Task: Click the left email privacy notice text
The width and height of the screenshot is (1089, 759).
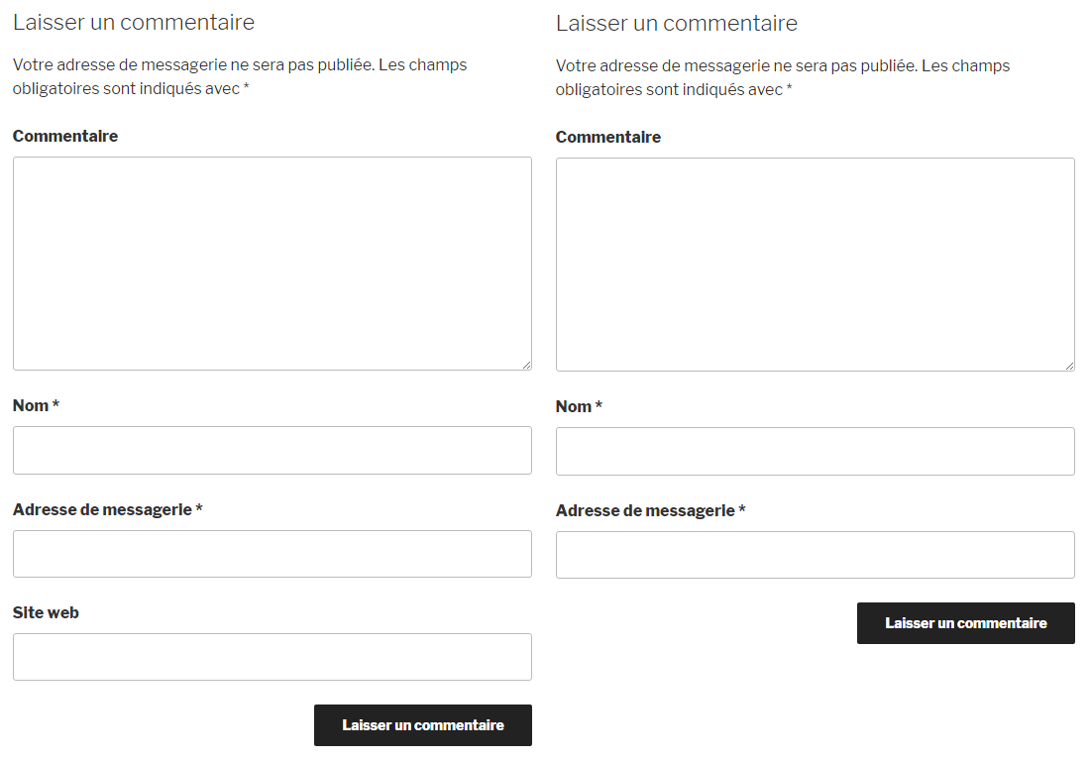Action: tap(238, 76)
